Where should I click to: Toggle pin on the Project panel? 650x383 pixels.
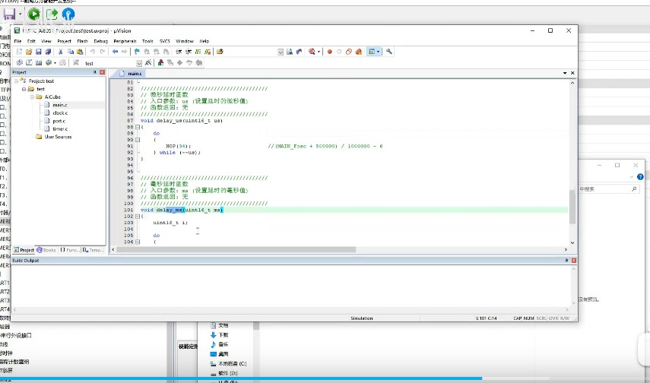(94, 72)
